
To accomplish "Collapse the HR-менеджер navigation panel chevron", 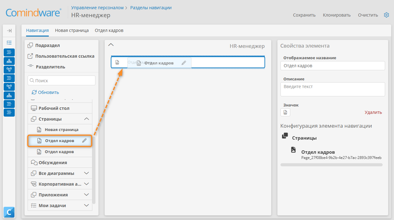I will click(111, 45).
